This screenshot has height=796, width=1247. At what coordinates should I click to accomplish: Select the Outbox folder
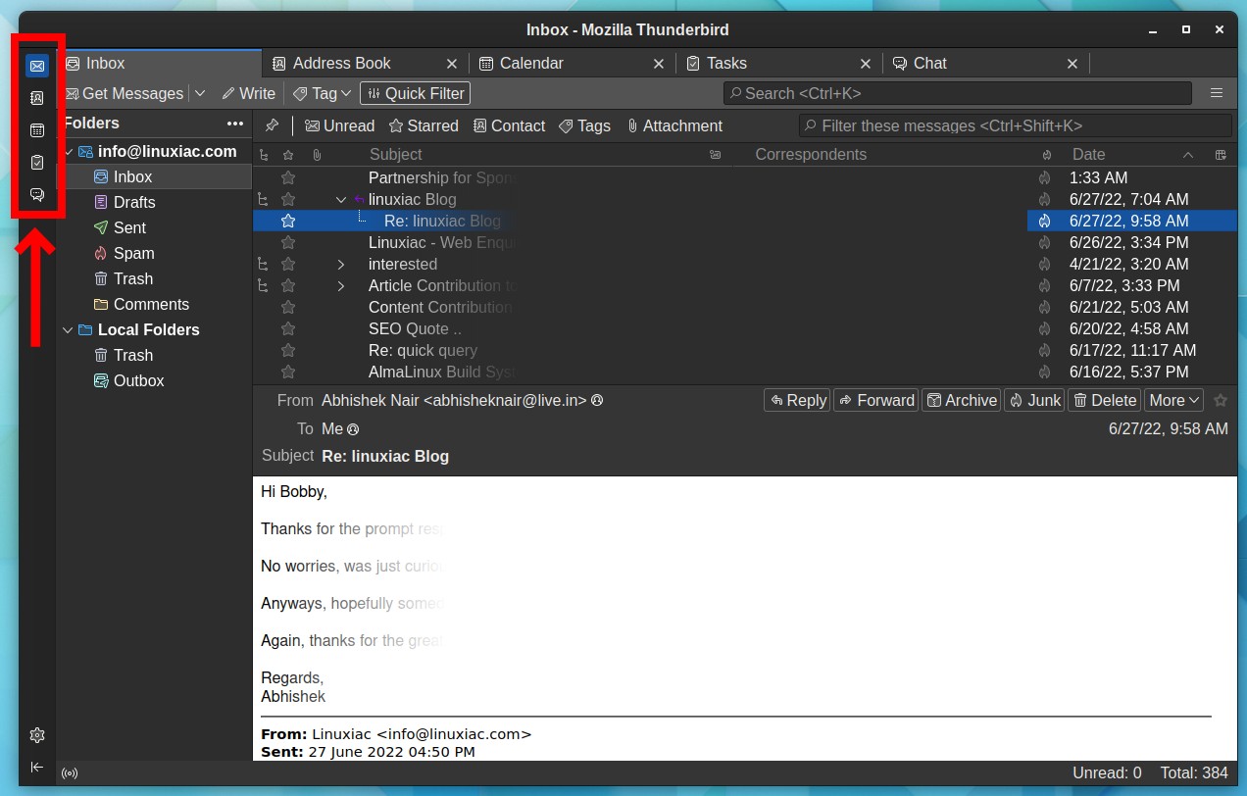click(x=154, y=380)
